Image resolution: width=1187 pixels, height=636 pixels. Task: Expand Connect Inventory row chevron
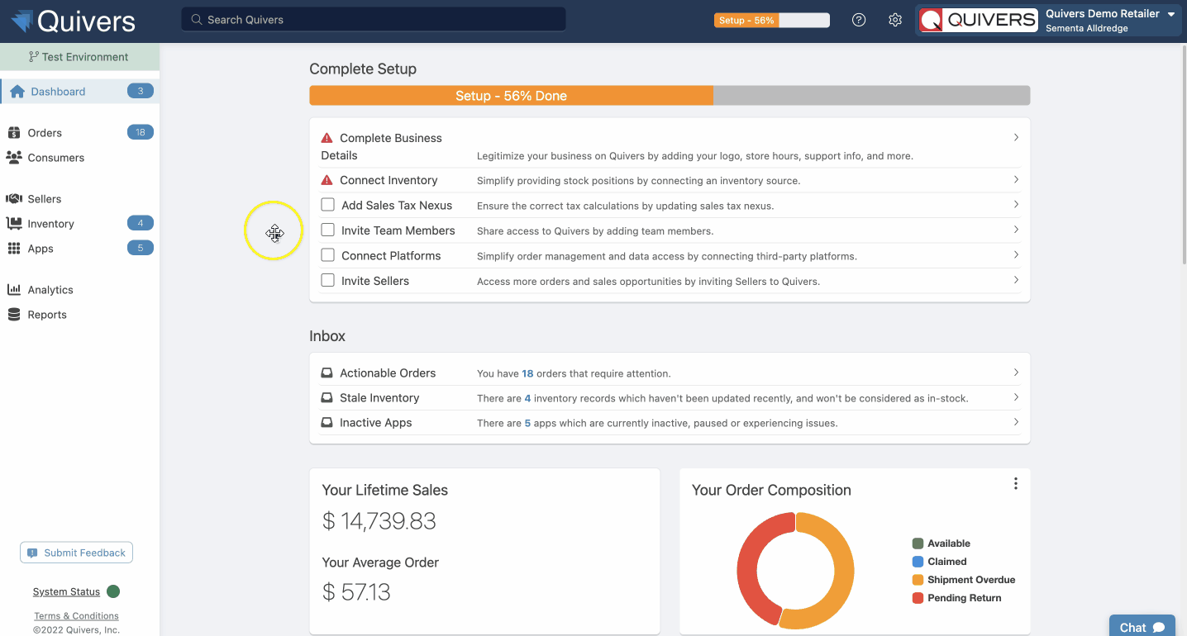pos(1016,179)
